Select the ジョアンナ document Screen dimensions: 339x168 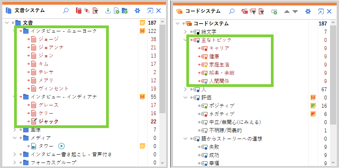51,47
